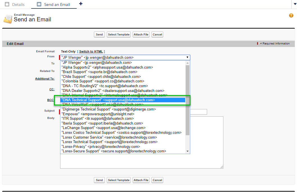Choose Lorex Costco Technical Support option
The width and height of the screenshot is (297, 192).
(x=123, y=132)
